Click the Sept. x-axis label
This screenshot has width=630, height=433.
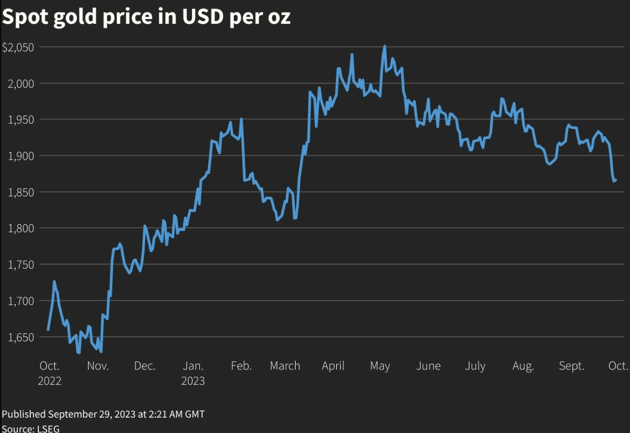pos(571,366)
